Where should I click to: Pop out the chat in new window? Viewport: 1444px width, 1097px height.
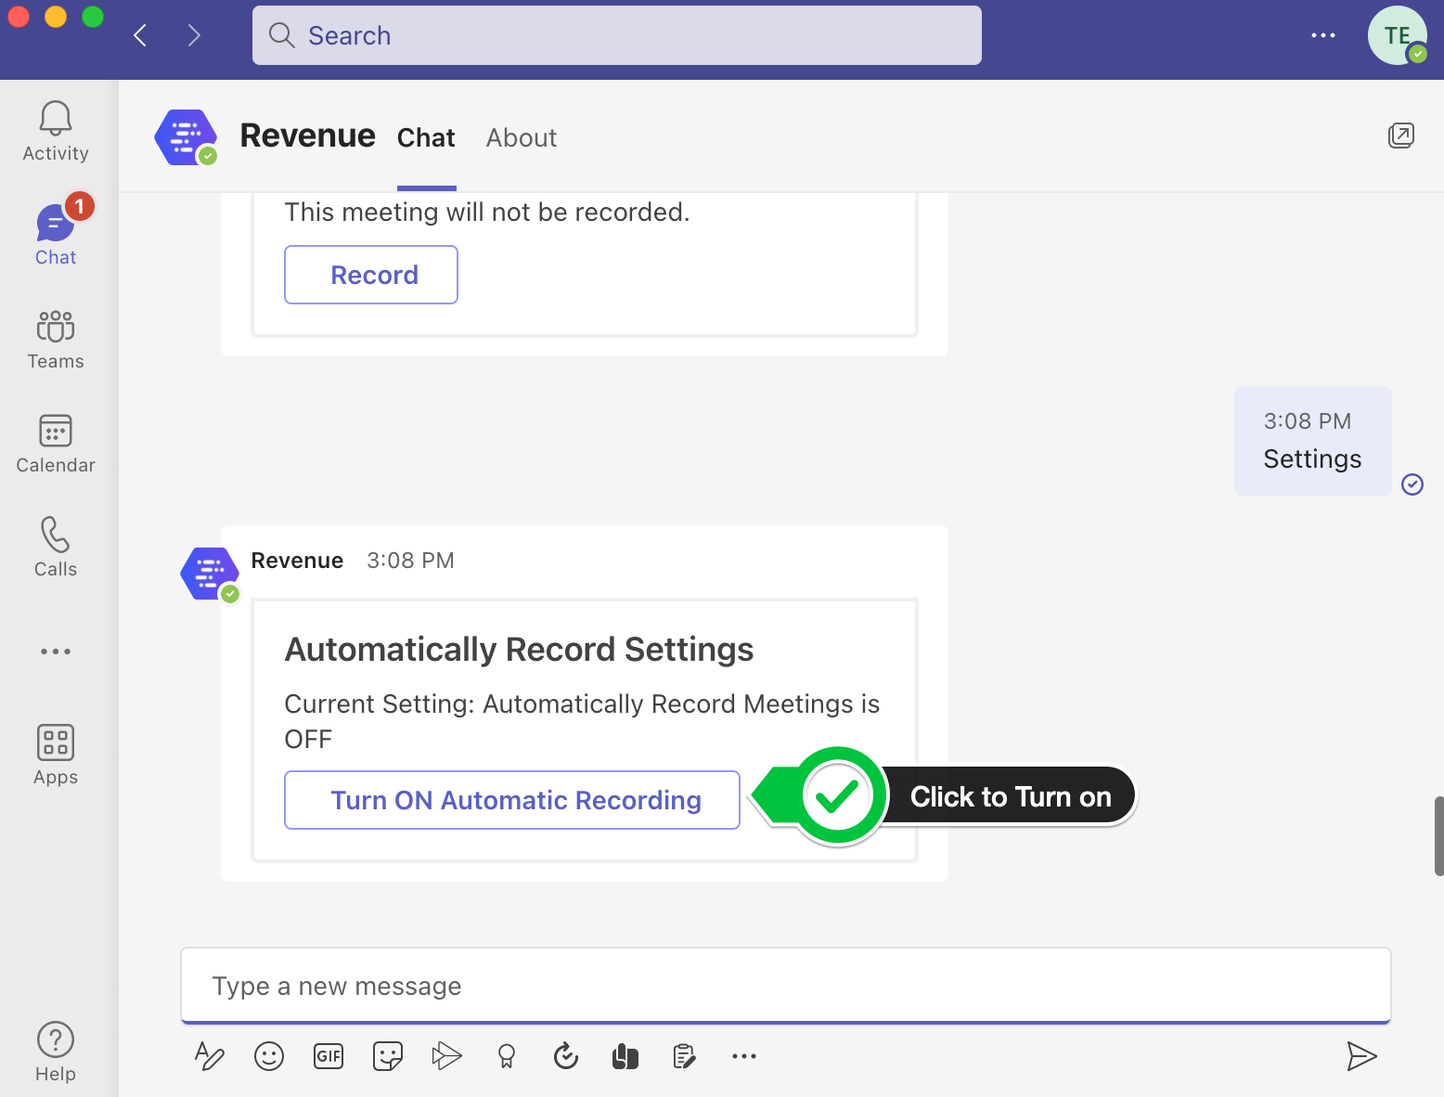1400,136
